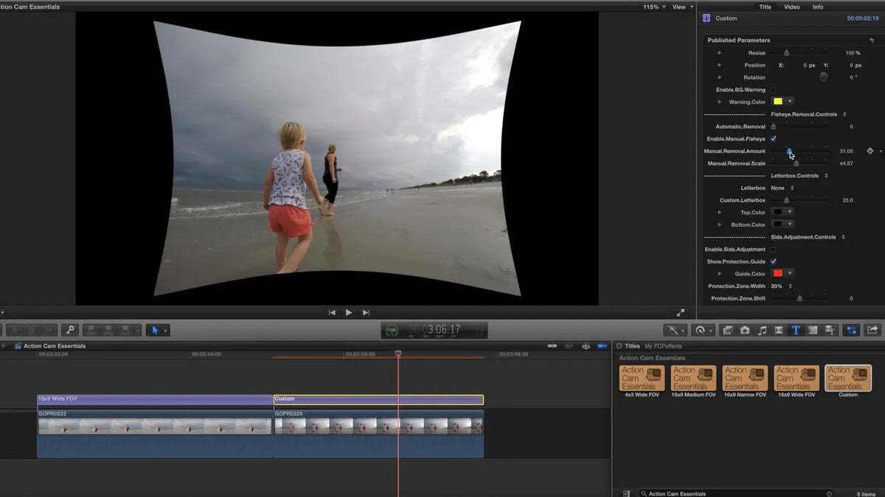
Task: Click the Custom.Letterbox slider handle
Action: tap(786, 200)
